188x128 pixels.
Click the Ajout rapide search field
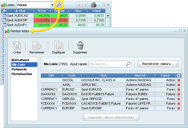[107, 64]
